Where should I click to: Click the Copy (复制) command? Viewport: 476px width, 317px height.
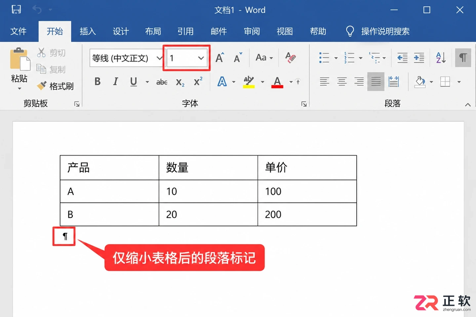(51, 69)
